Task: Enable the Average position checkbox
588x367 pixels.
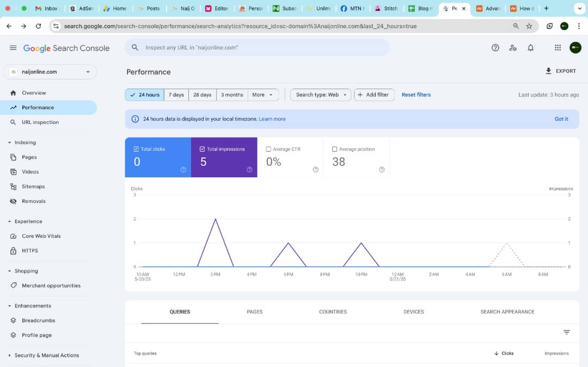Action: [x=334, y=149]
